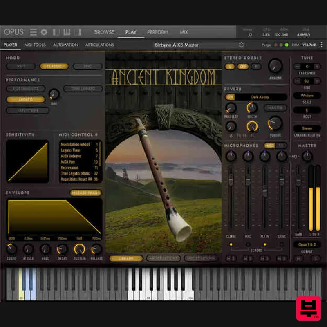This screenshot has height=327, width=327.
Task: Open the Western scale dropdown
Action: pyautogui.click(x=307, y=96)
